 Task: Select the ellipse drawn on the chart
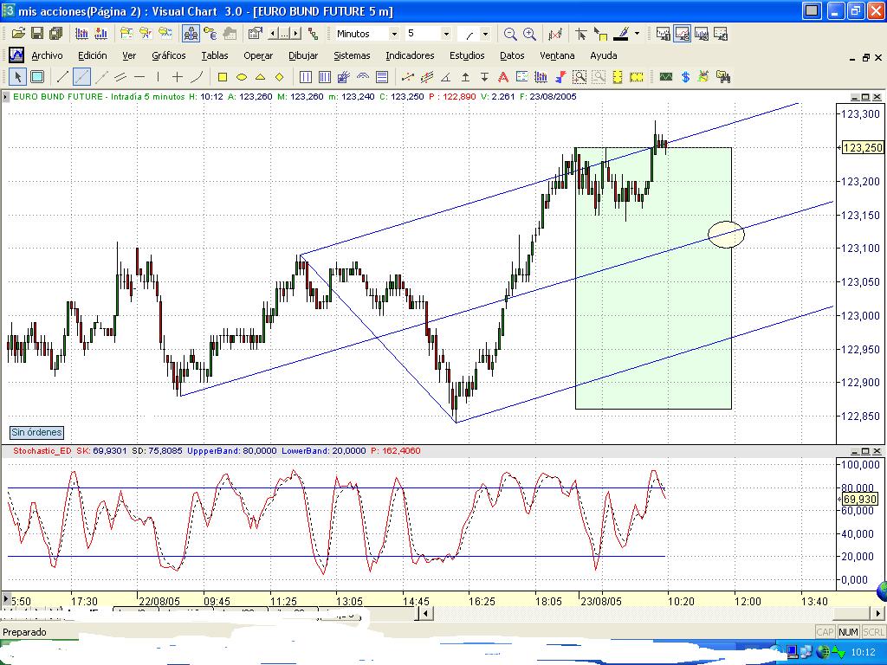pyautogui.click(x=727, y=234)
